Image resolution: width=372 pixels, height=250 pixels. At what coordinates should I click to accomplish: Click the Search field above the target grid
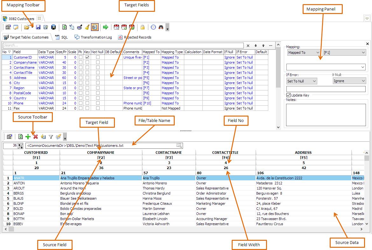click(123, 45)
